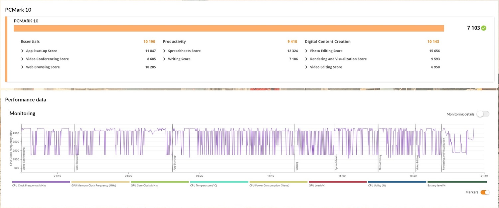Image resolution: width=499 pixels, height=208 pixels.
Task: Expand Video Editing Score row
Action: (x=306, y=67)
